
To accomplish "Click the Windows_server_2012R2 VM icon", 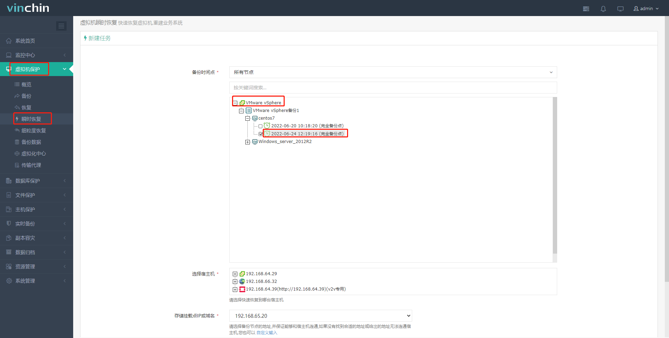I will 255,142.
